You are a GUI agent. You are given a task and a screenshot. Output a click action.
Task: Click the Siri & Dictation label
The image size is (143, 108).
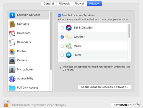pos(83,28)
